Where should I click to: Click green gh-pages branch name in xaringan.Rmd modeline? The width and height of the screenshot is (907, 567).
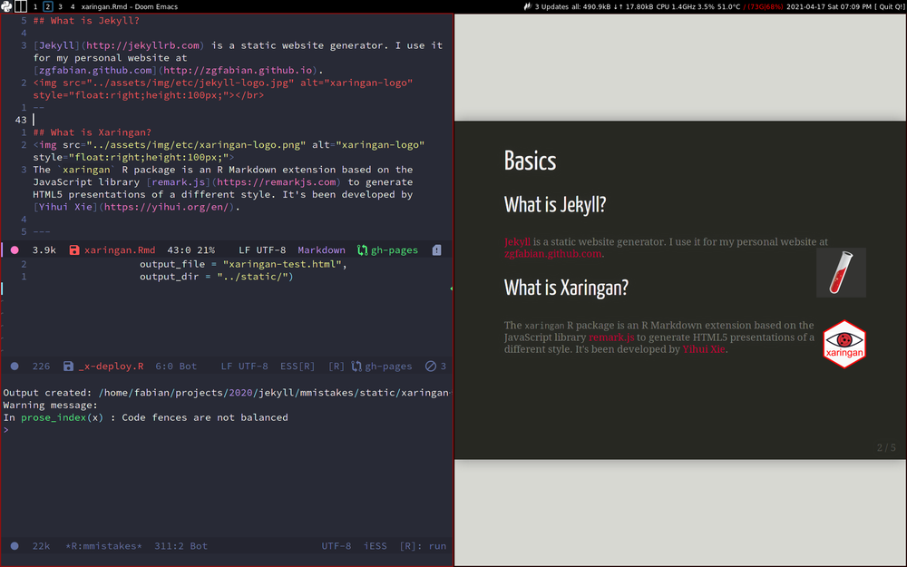[394, 250]
